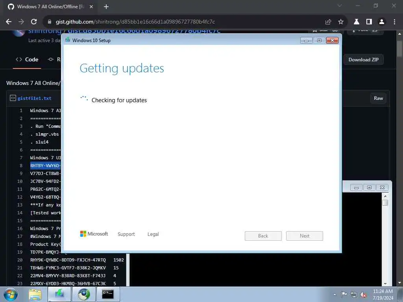Click line 5 text slui4

click(42, 142)
